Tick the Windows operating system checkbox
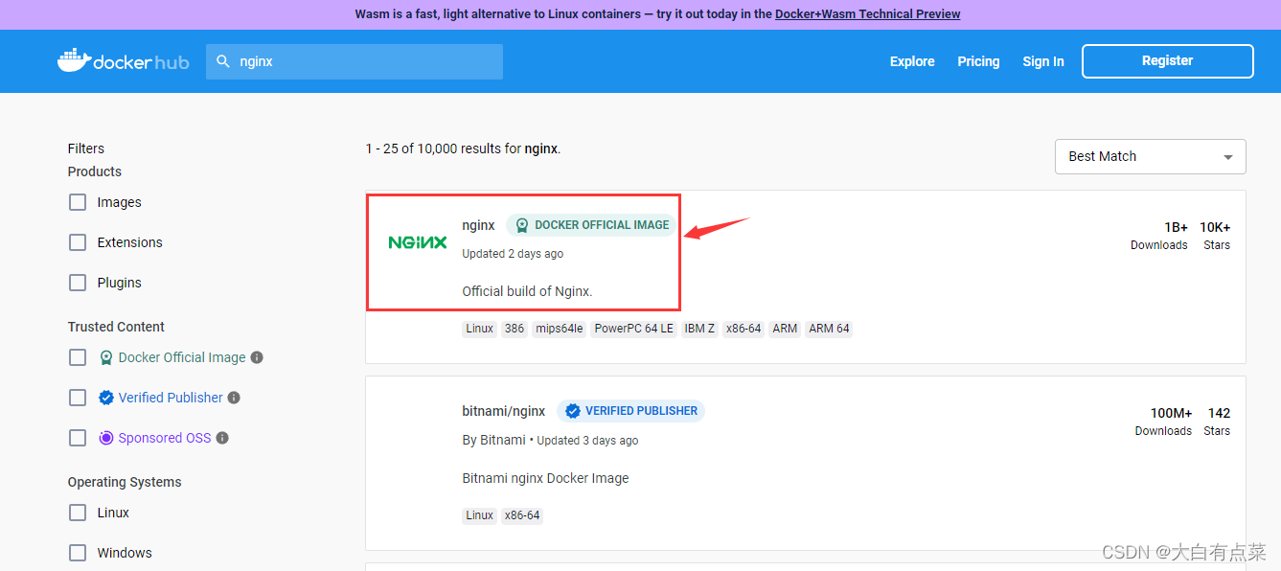The width and height of the screenshot is (1281, 571). pyautogui.click(x=78, y=553)
